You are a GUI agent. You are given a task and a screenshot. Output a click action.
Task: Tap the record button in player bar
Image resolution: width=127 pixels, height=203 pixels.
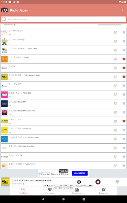(79, 182)
